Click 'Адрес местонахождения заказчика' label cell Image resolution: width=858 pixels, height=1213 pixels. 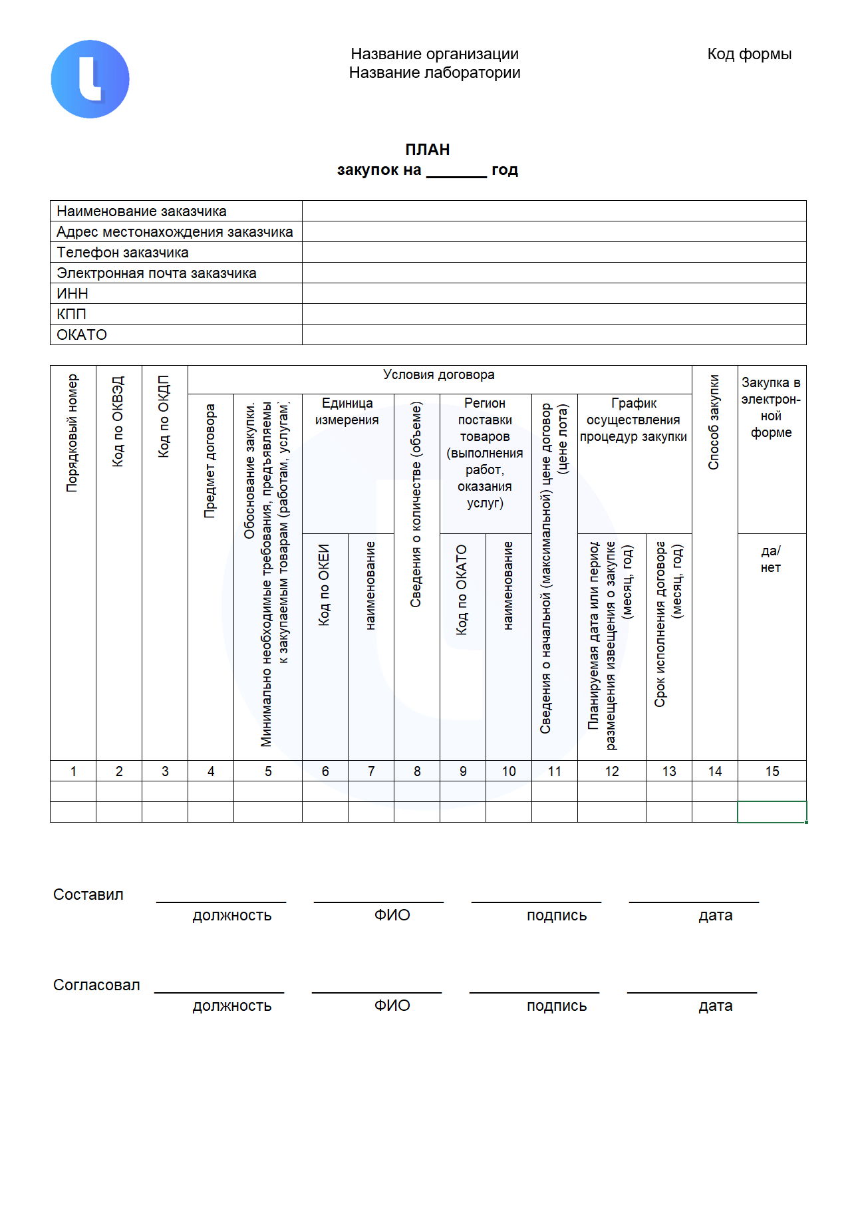pos(176,231)
